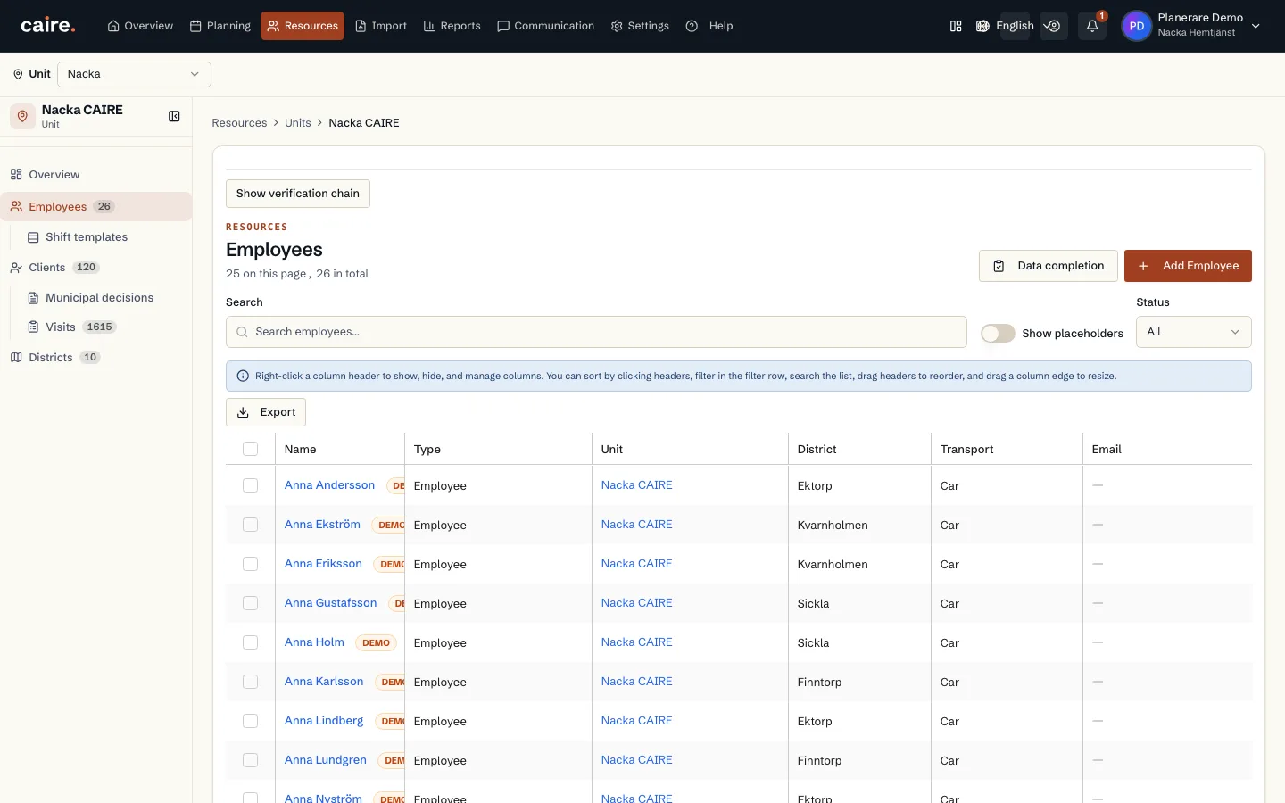This screenshot has height=803, width=1285.
Task: Focus the Search employees input field
Action: (596, 332)
